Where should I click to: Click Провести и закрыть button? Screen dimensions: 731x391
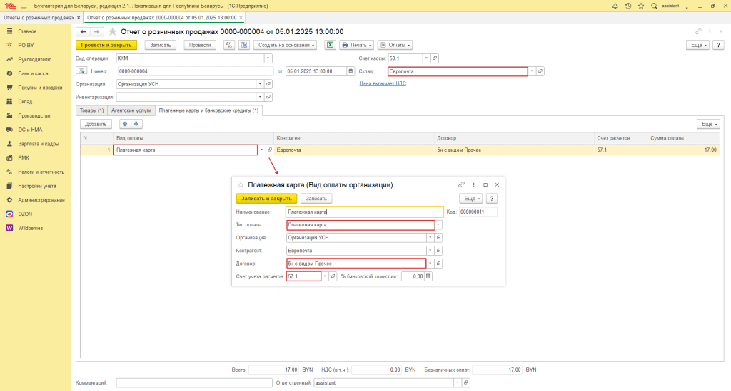pyautogui.click(x=106, y=45)
